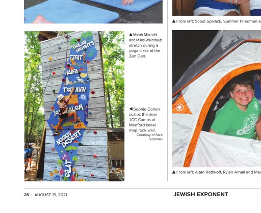261x213 pixels.
Task: Click the Haifa label on map wall
Action: [x=71, y=72]
